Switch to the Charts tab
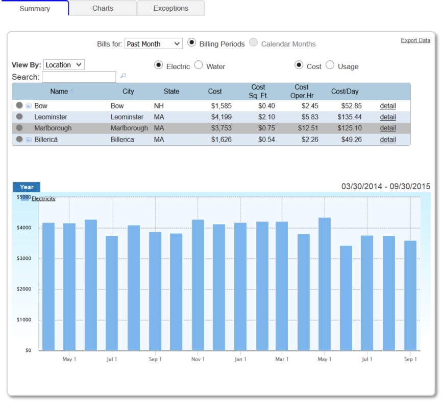The width and height of the screenshot is (442, 403). pos(102,8)
